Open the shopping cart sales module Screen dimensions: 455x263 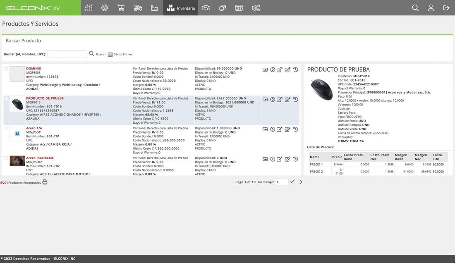[121, 8]
